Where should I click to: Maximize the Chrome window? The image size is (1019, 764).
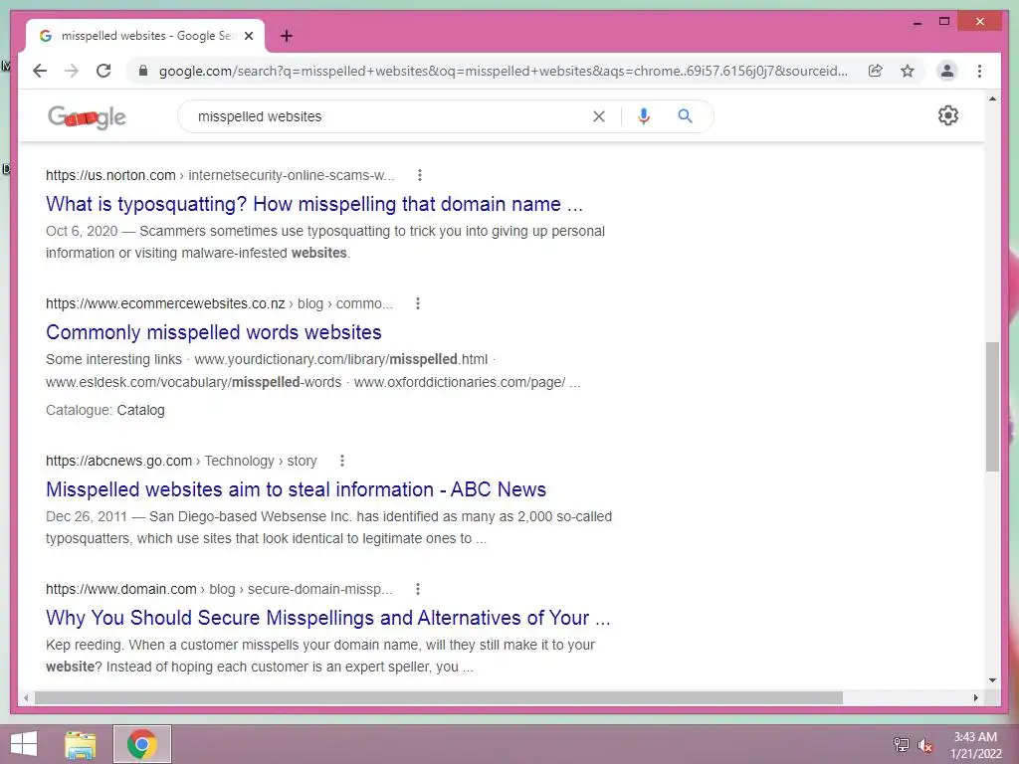[x=944, y=22]
